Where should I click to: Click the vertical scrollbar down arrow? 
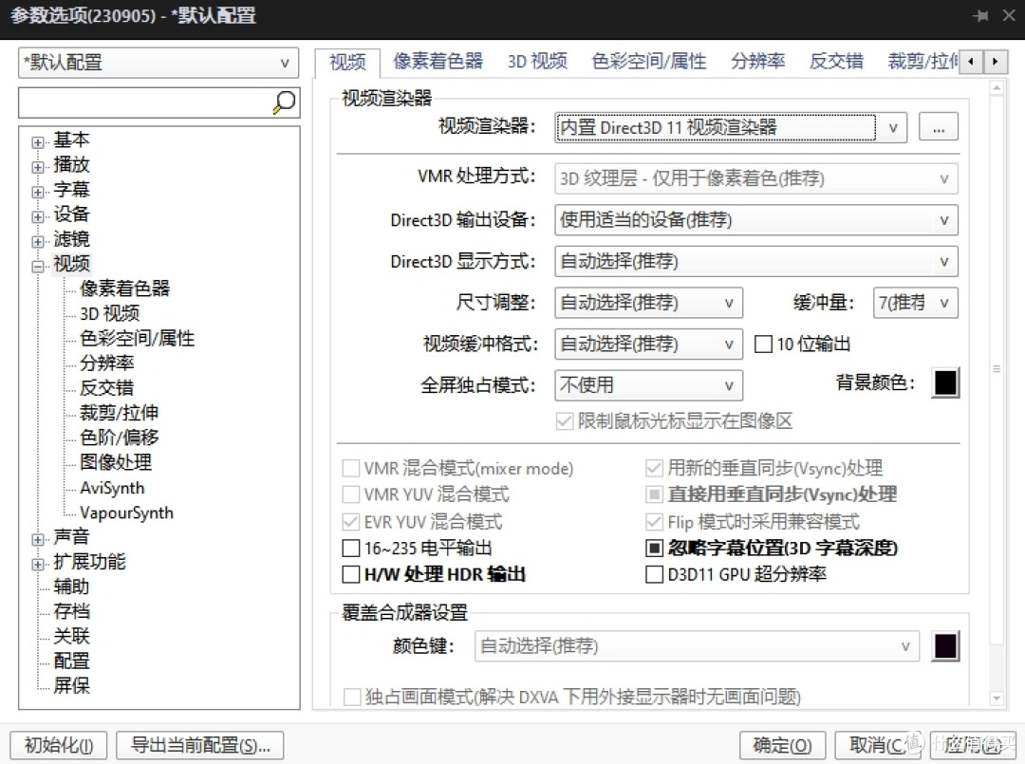click(x=997, y=698)
